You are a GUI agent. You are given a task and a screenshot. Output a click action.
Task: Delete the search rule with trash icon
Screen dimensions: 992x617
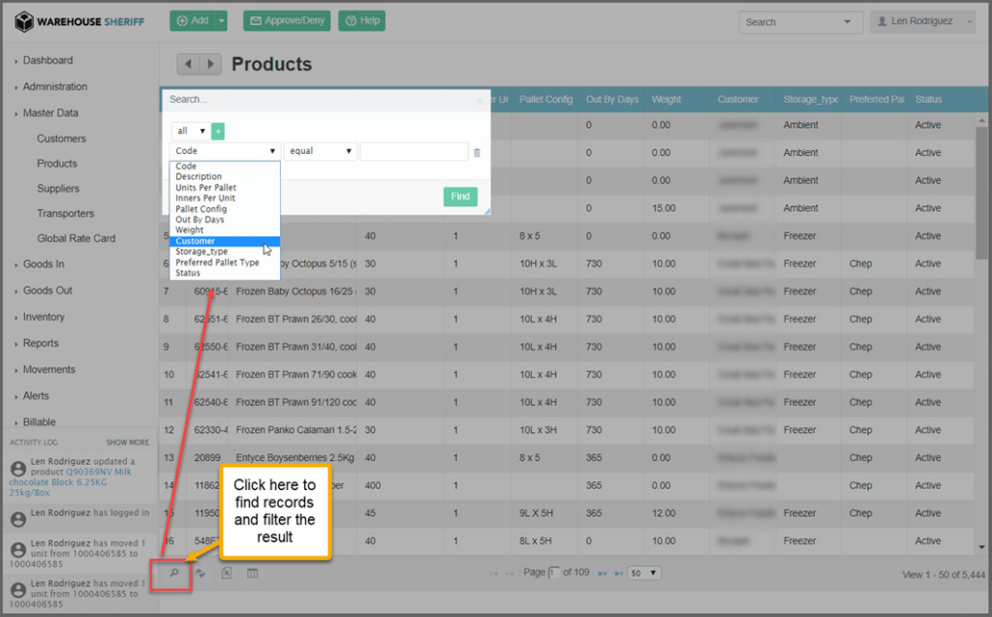[x=477, y=152]
